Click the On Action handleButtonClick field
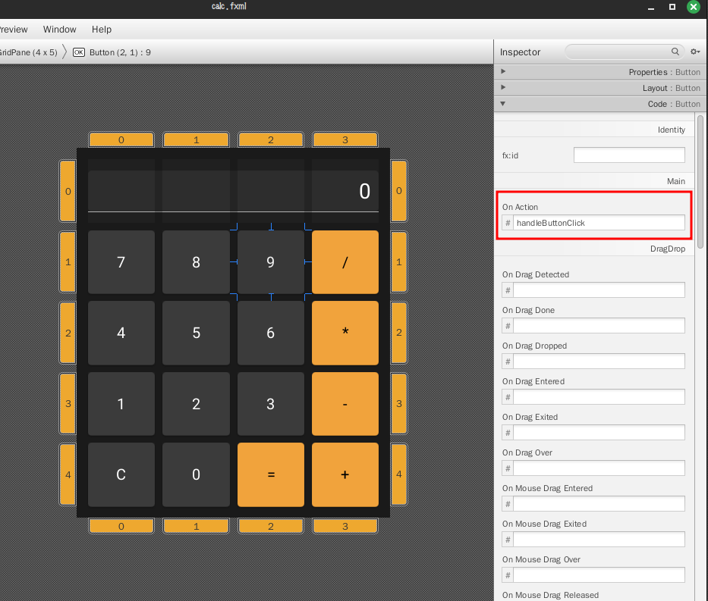Screen dimensions: 708x601 (599, 223)
